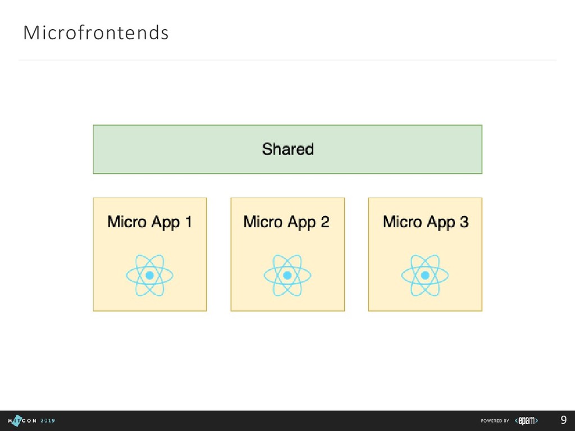Click the "Shared" text label

[287, 149]
